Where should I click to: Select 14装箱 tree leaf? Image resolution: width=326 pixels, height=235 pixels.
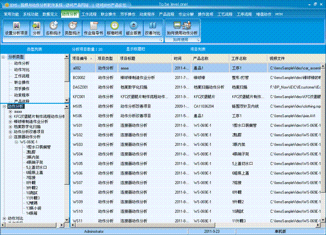pos(32,213)
